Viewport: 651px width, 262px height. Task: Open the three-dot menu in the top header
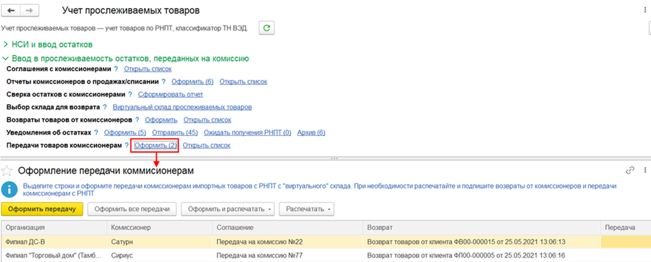point(644,10)
